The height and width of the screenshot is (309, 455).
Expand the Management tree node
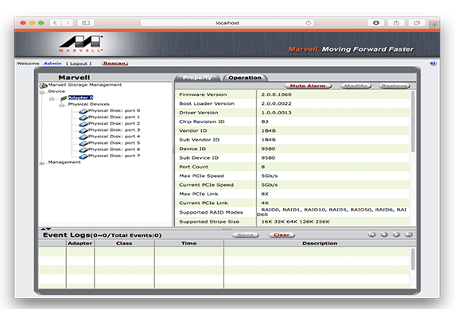click(x=42, y=163)
